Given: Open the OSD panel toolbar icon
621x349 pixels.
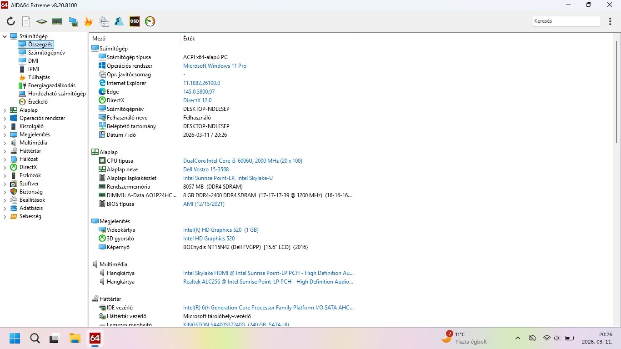Looking at the screenshot, I should [x=135, y=21].
